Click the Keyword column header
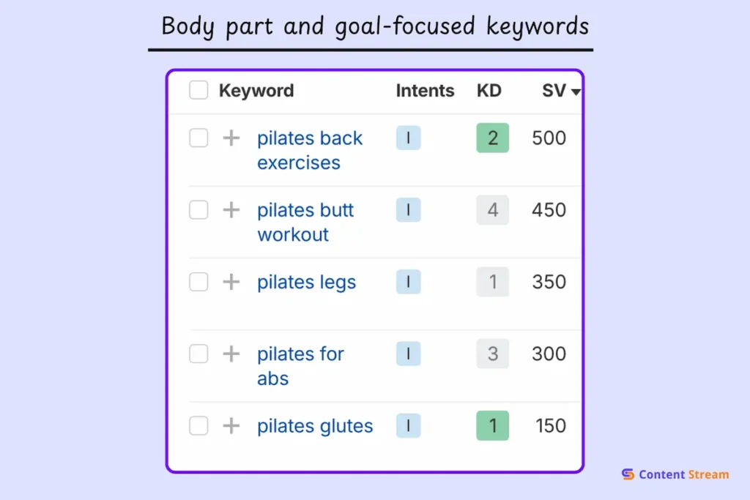Viewport: 750px width, 500px height. click(x=256, y=91)
